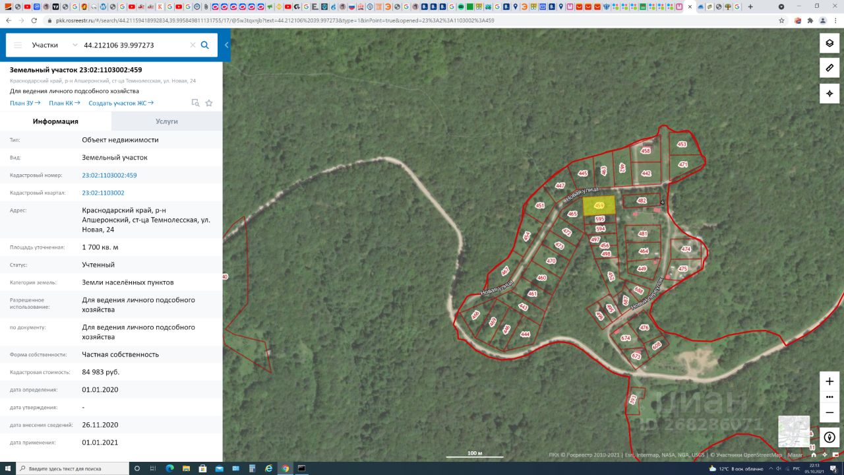Click the find-on-map icon beside the star

(x=195, y=103)
